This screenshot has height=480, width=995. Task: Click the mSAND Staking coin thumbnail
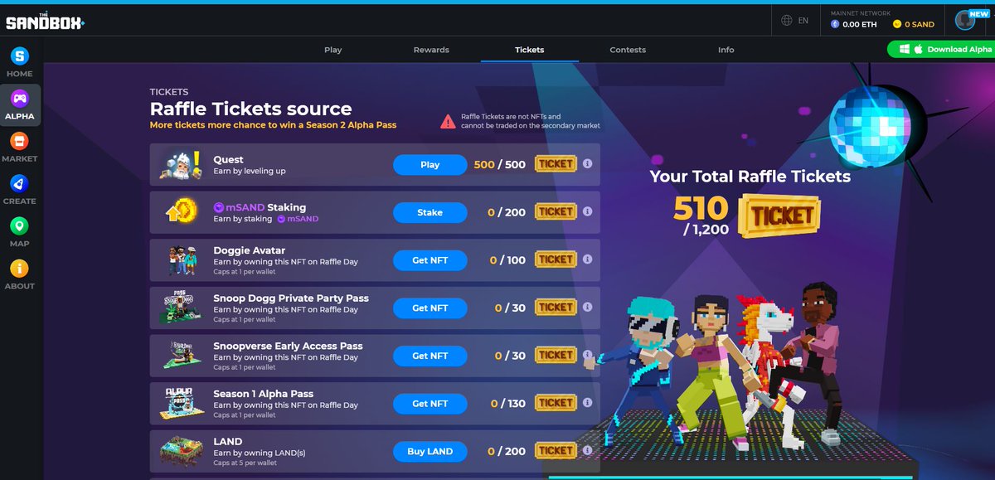click(181, 212)
